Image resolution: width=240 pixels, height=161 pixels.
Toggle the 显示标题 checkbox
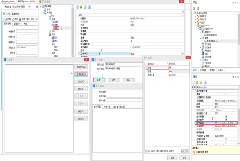[x=226, y=116]
